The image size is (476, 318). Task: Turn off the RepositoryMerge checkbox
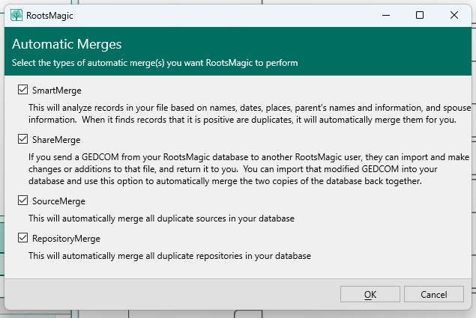pos(22,239)
